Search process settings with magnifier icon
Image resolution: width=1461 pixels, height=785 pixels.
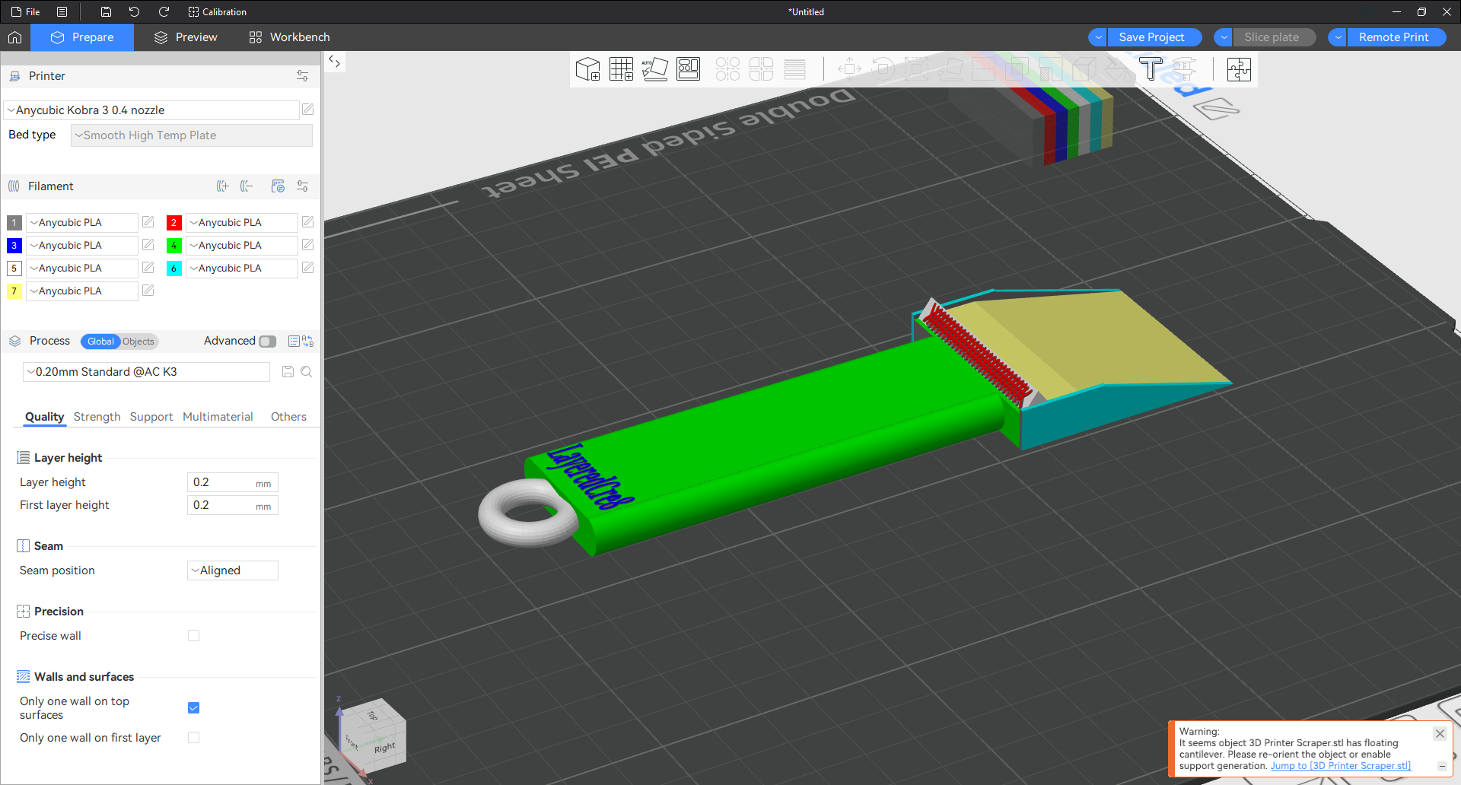click(306, 372)
